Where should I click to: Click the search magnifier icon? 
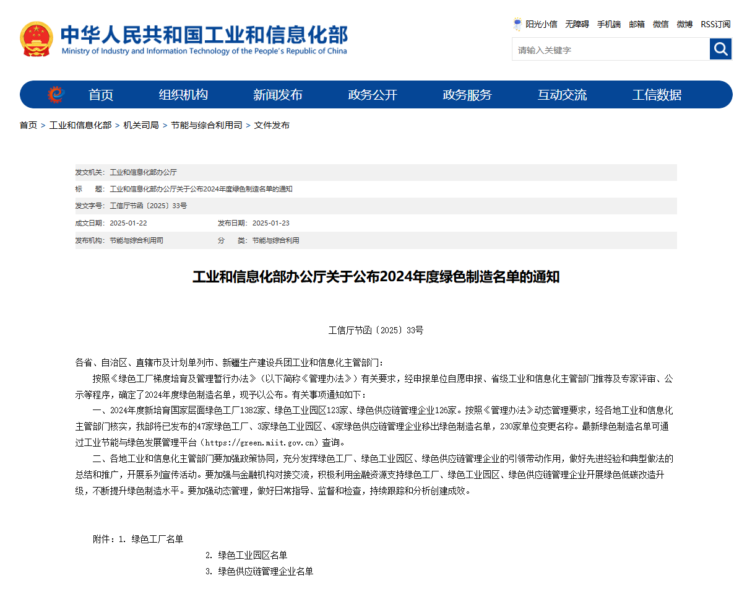coord(720,49)
